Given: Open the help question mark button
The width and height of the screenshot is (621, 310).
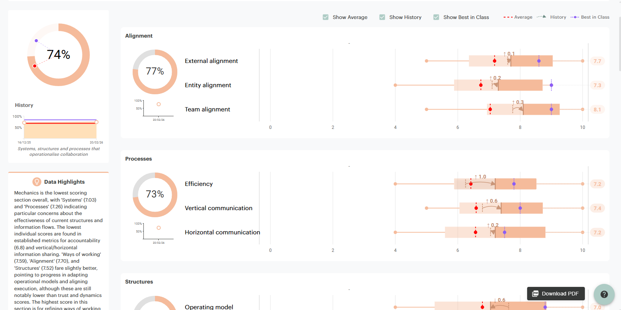Looking at the screenshot, I should point(604,294).
